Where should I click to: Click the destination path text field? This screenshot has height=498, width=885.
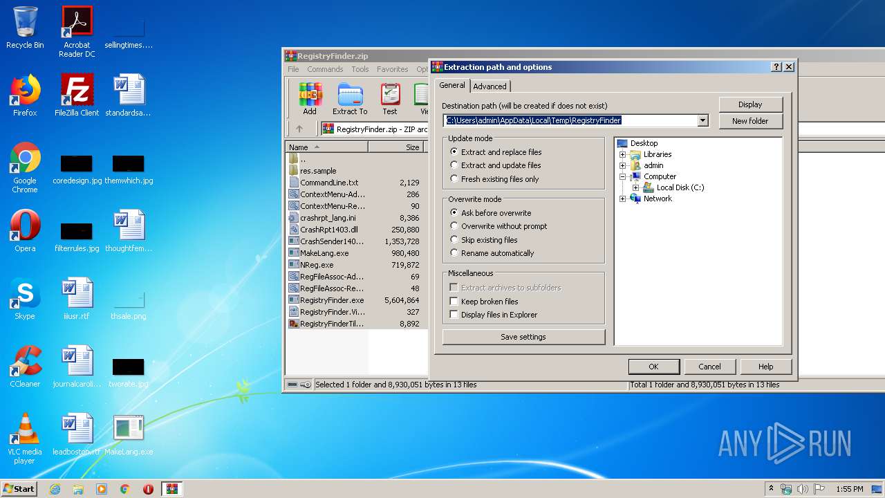pyautogui.click(x=570, y=120)
